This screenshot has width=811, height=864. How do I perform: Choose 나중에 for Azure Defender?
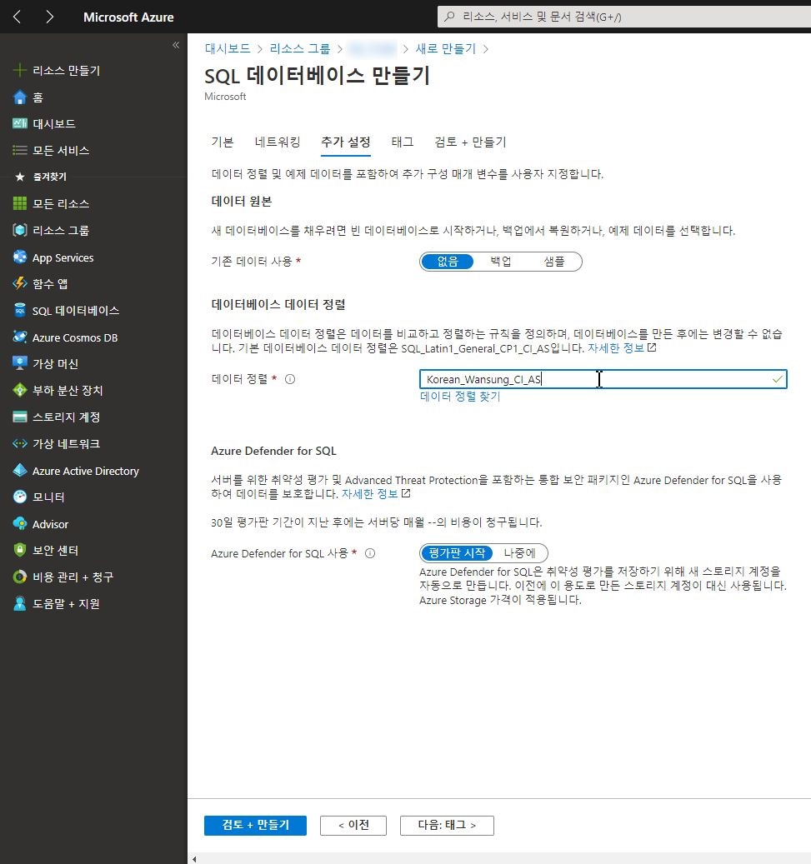click(x=519, y=552)
